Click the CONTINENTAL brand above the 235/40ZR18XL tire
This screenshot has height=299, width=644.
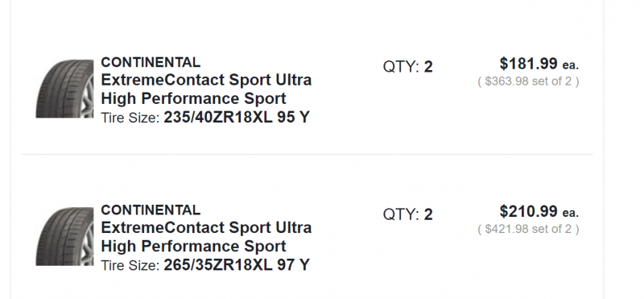click(151, 62)
